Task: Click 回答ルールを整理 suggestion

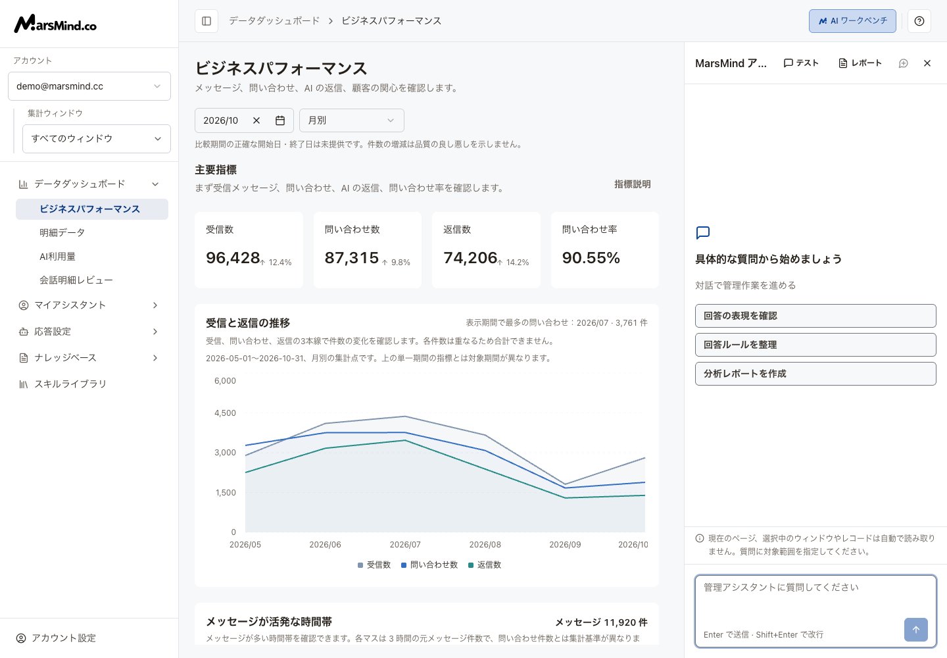Action: pyautogui.click(x=815, y=345)
